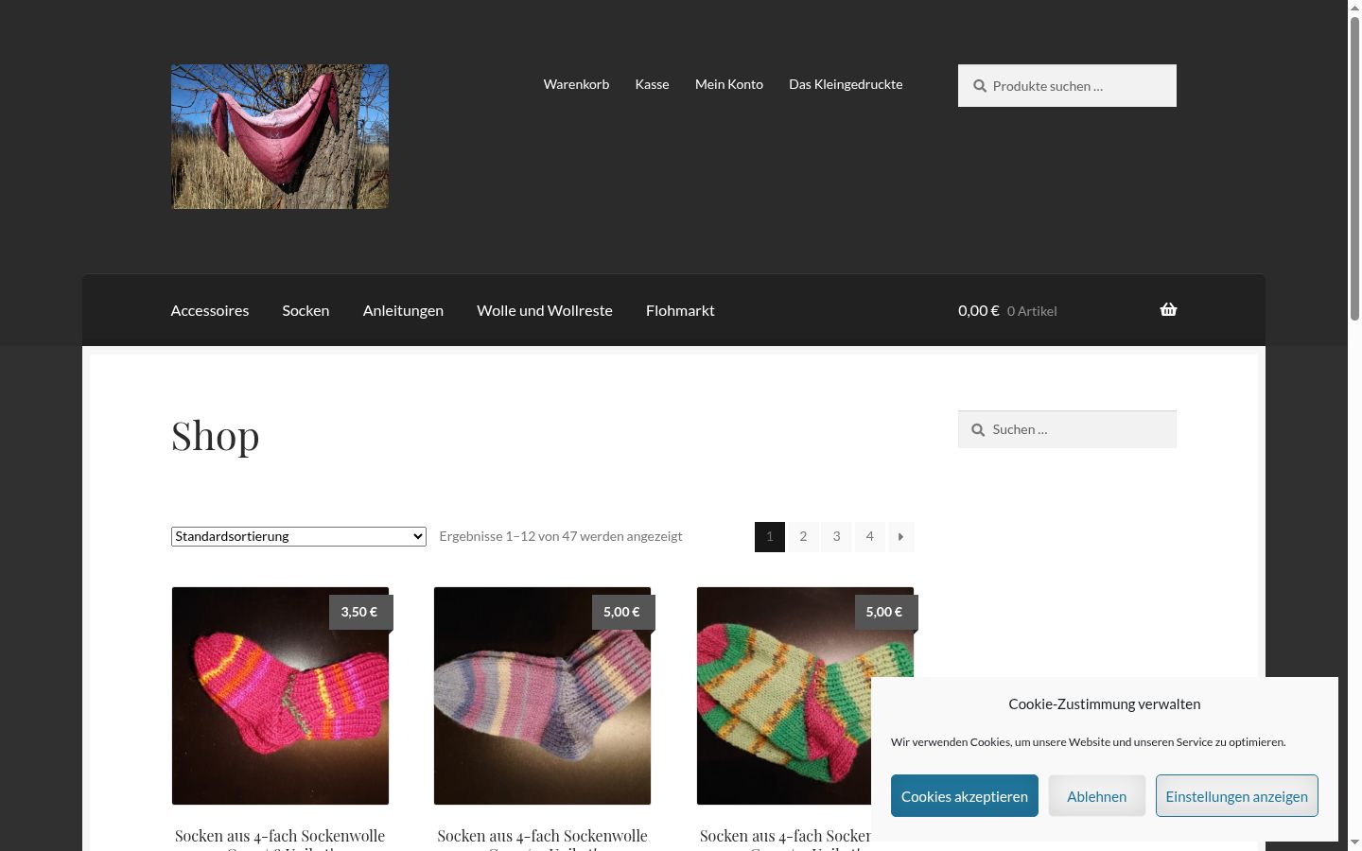The height and width of the screenshot is (851, 1362).
Task: Open the Warenkorb menu link
Action: pos(576,84)
